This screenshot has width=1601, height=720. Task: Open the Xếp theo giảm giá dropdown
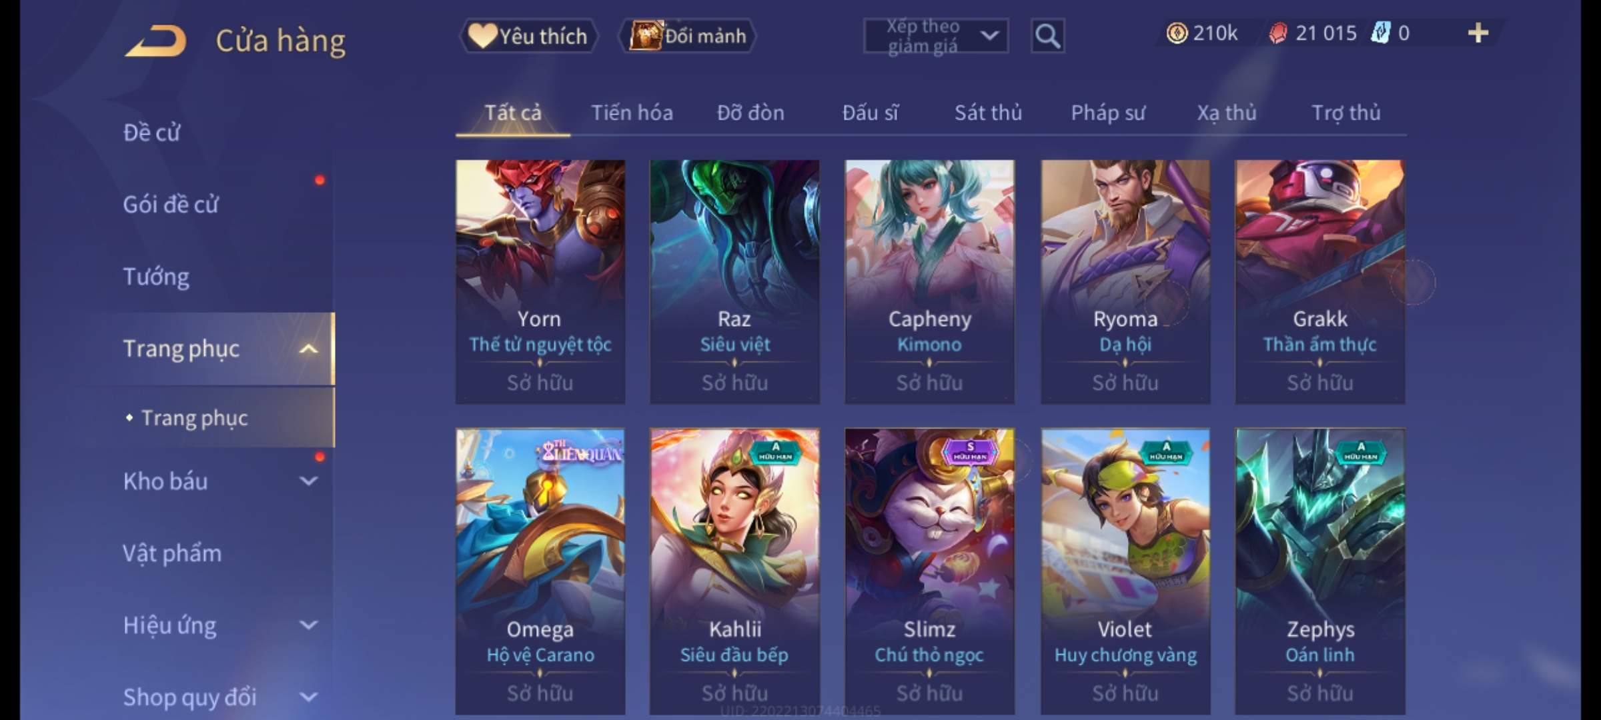click(x=936, y=36)
